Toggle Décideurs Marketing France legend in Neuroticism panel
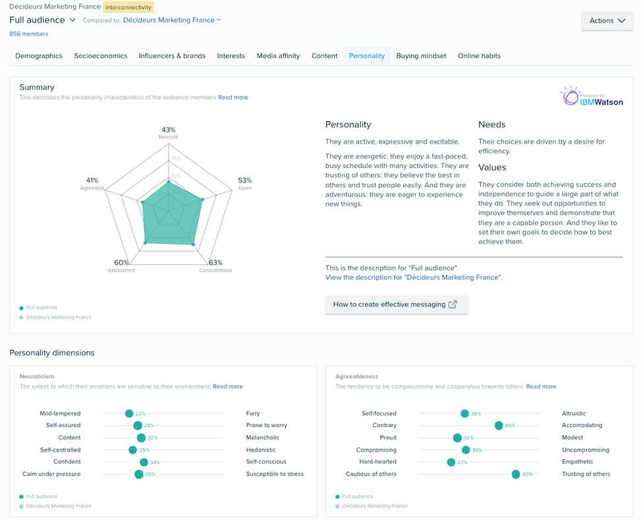641x520 pixels. 55,506
